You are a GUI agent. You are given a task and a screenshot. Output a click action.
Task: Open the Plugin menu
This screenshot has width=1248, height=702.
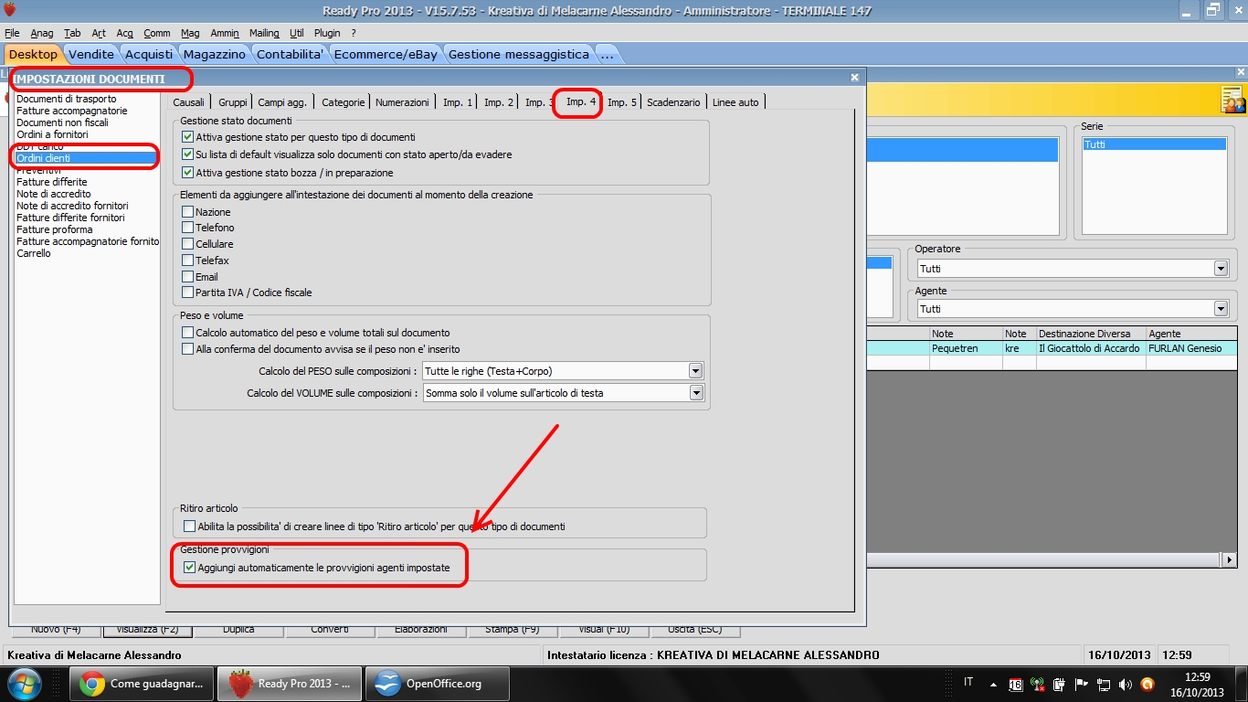click(327, 33)
